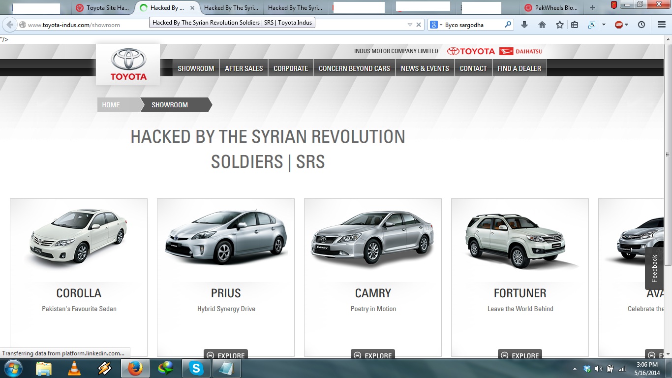Open the dropdown arrow beside bookmarks toolbar icon

coord(604,25)
